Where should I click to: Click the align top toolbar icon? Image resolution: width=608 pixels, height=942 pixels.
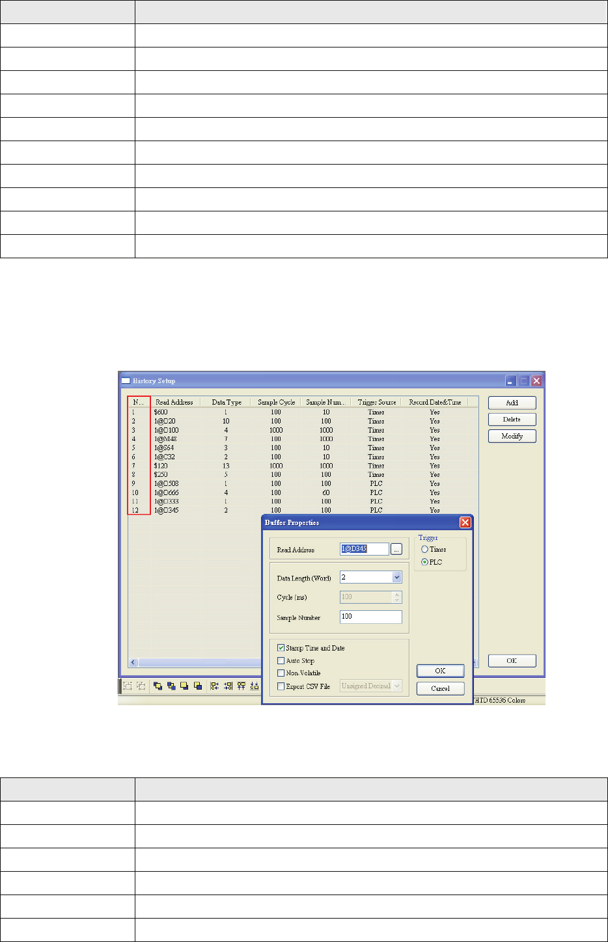pyautogui.click(x=242, y=686)
